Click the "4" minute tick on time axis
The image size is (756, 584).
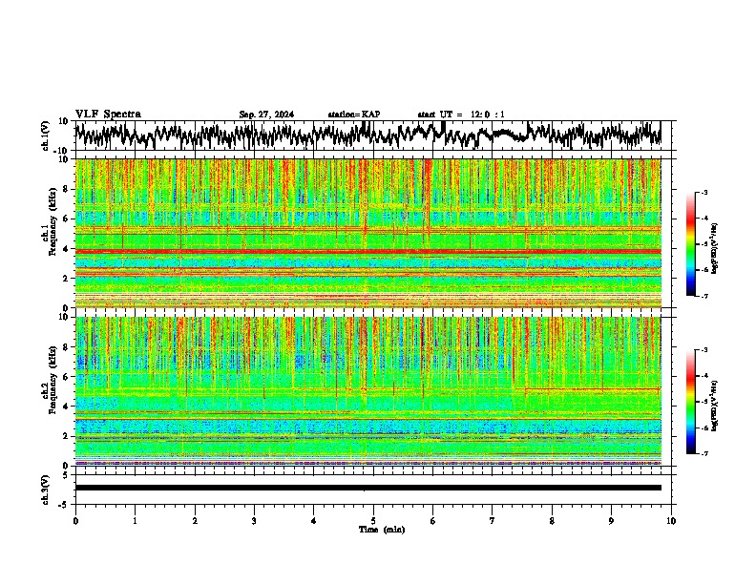coord(314,521)
